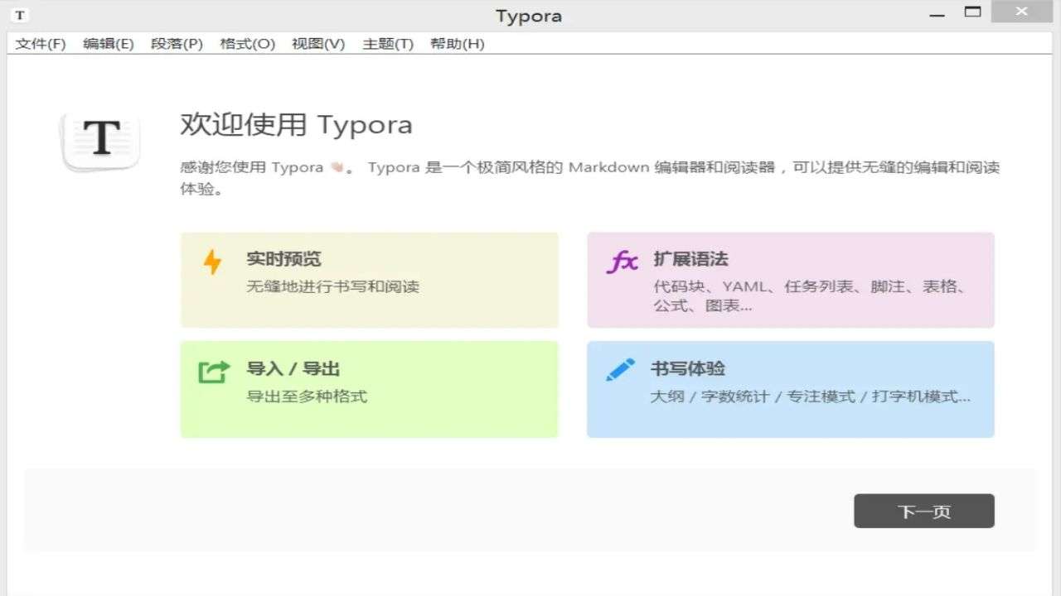The height and width of the screenshot is (596, 1061).
Task: Open the 编辑 menu
Action: pyautogui.click(x=109, y=44)
